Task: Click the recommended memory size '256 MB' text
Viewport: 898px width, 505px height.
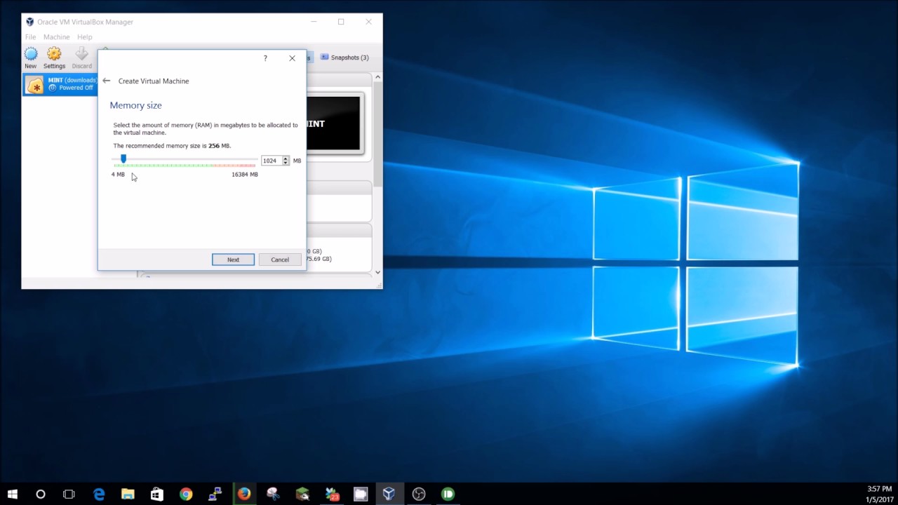Action: coord(219,146)
